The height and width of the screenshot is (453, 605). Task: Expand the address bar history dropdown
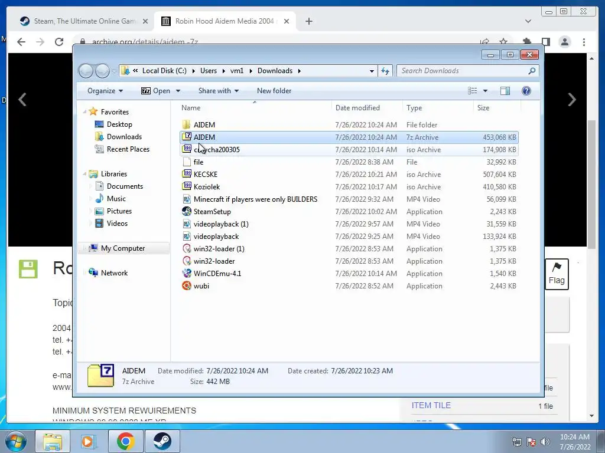[372, 71]
